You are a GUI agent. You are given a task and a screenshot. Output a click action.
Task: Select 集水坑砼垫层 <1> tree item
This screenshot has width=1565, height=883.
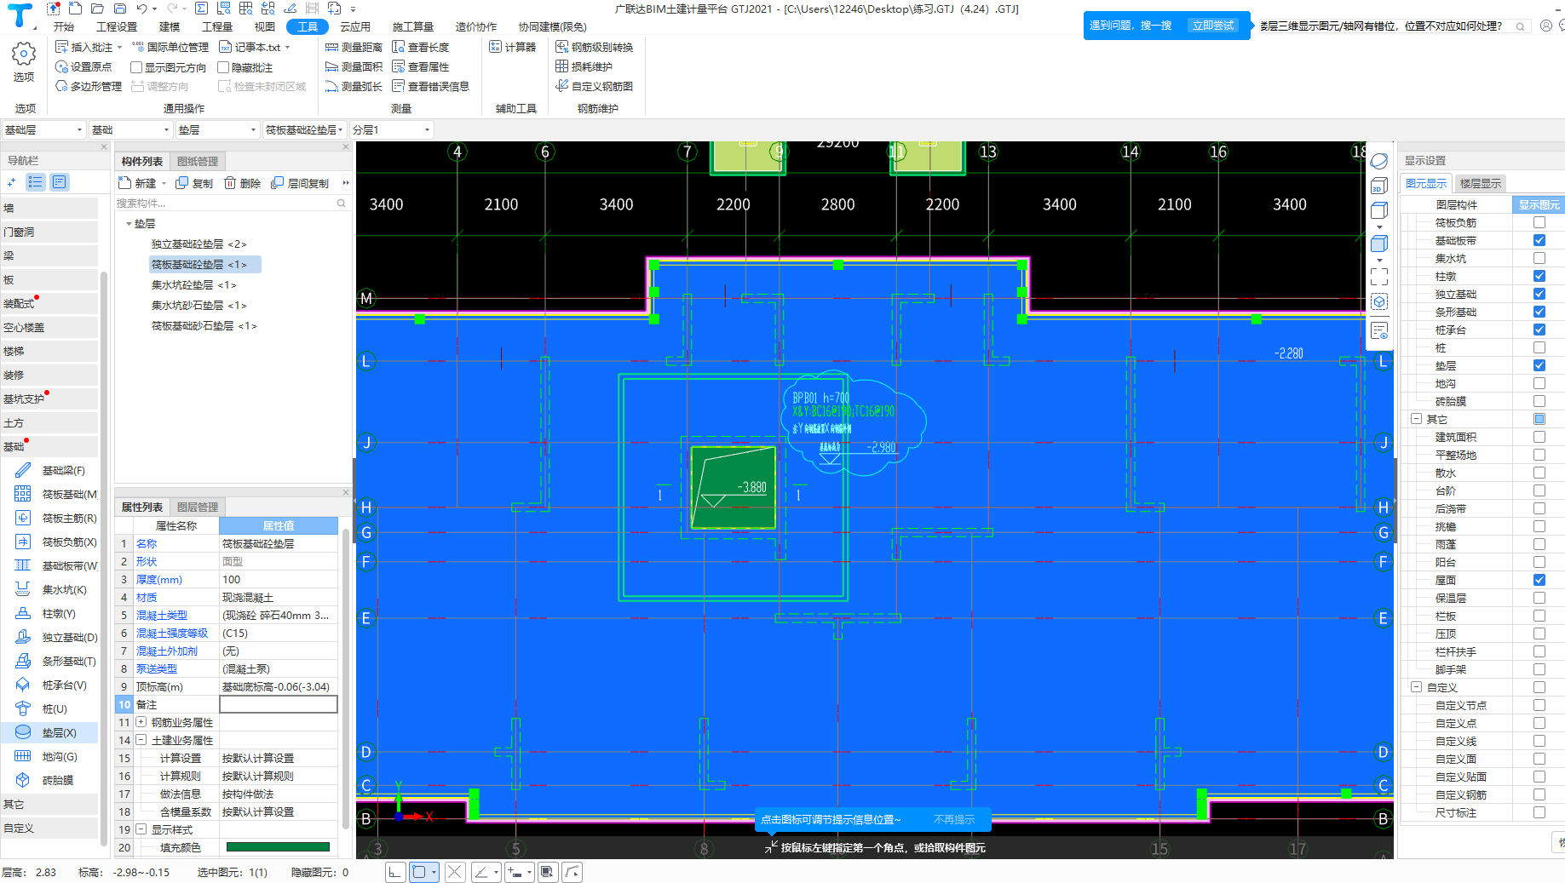(x=194, y=285)
